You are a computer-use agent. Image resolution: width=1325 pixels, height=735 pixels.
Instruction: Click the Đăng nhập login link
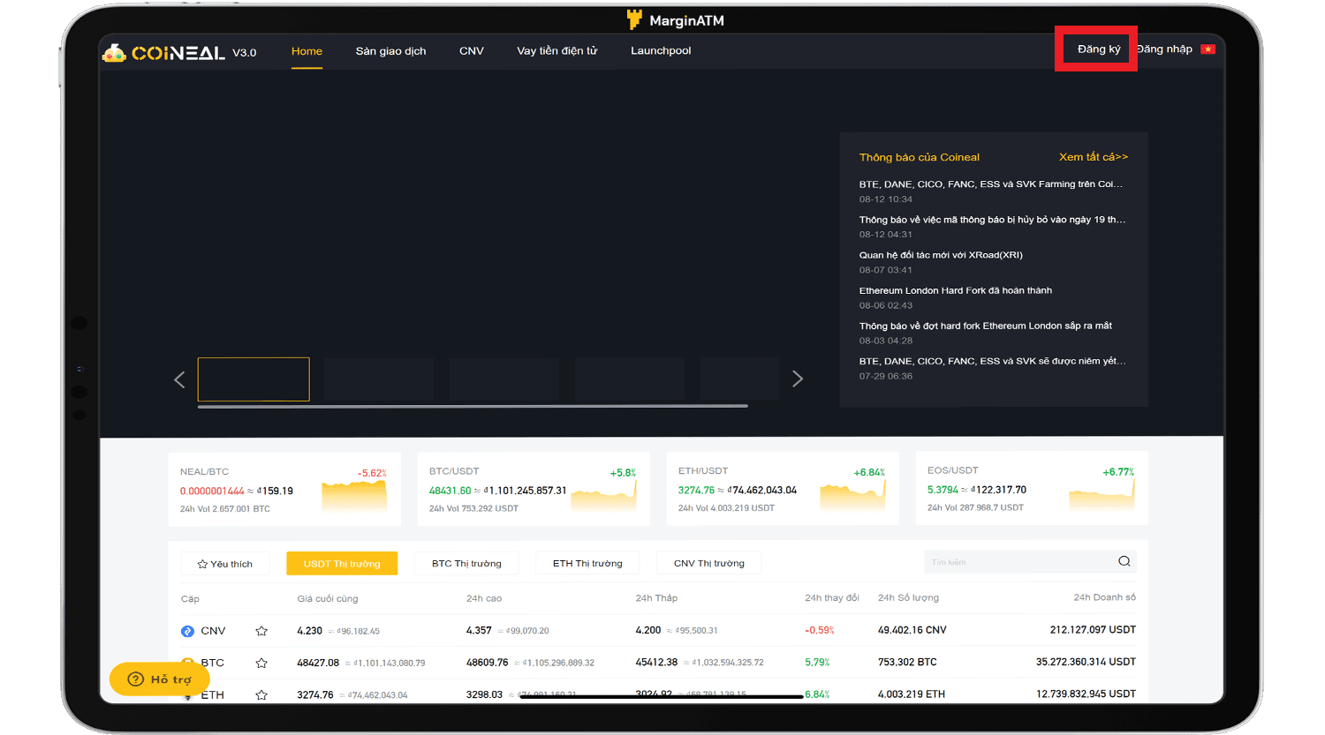[x=1164, y=49]
